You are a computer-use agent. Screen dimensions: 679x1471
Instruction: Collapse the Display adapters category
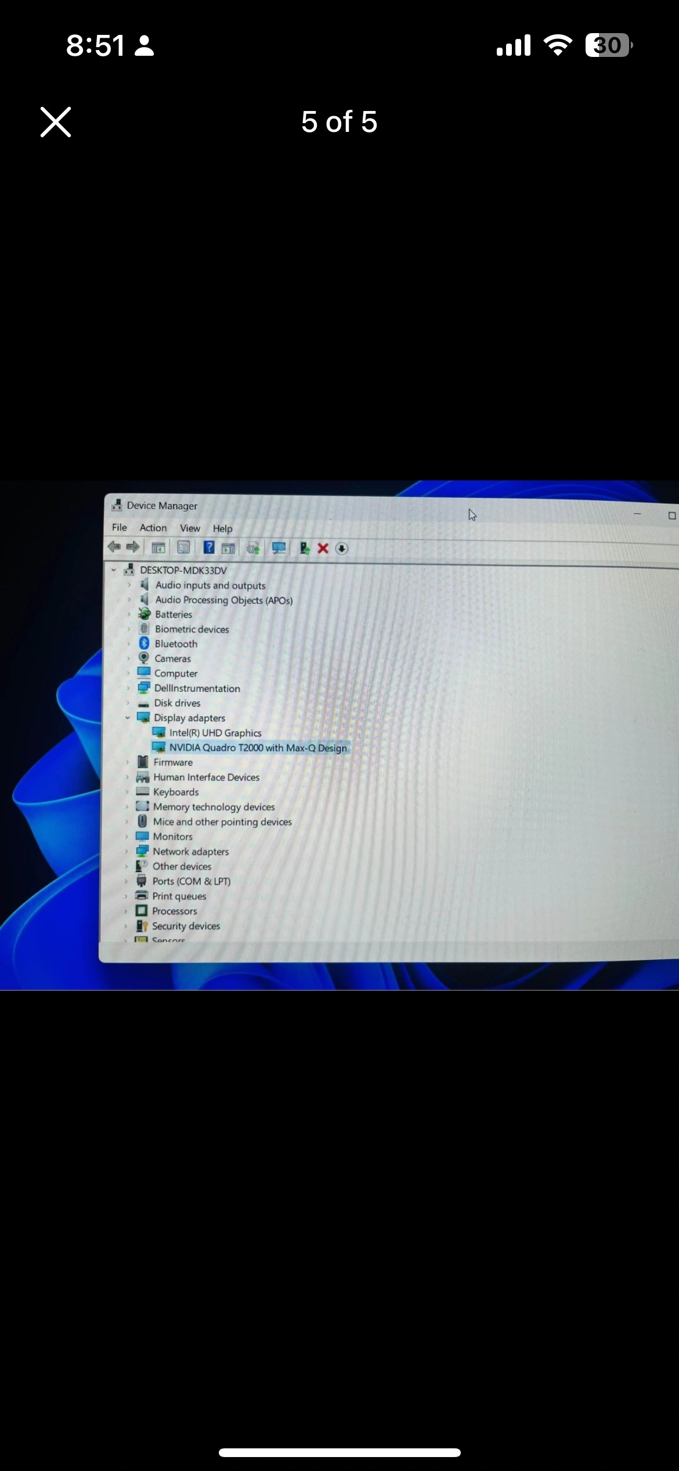coord(128,718)
